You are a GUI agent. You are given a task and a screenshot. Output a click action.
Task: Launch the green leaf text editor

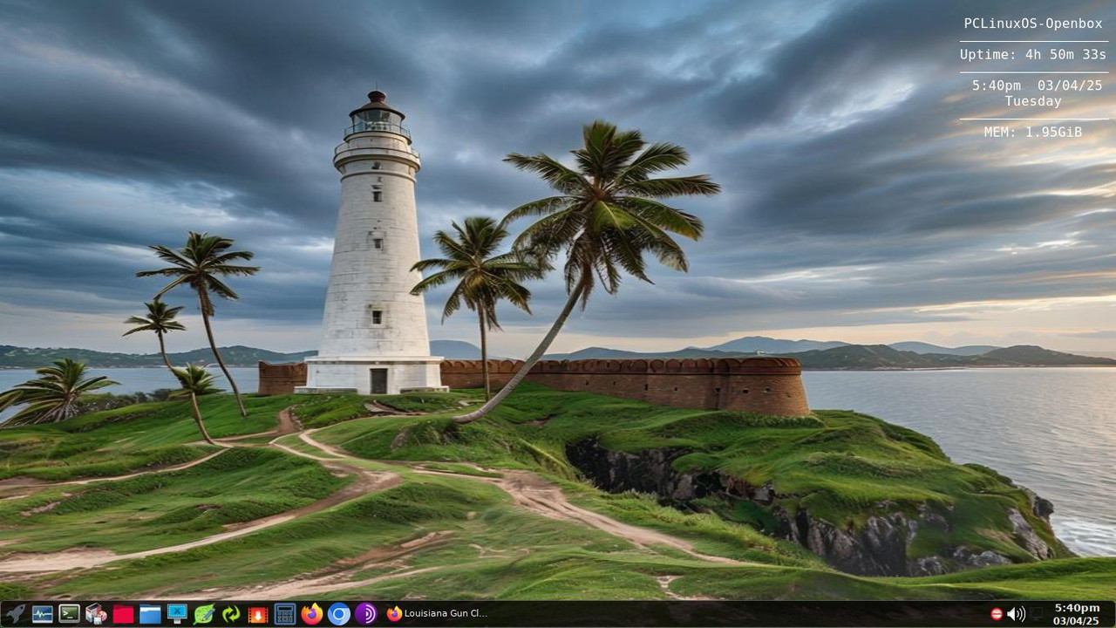204,614
